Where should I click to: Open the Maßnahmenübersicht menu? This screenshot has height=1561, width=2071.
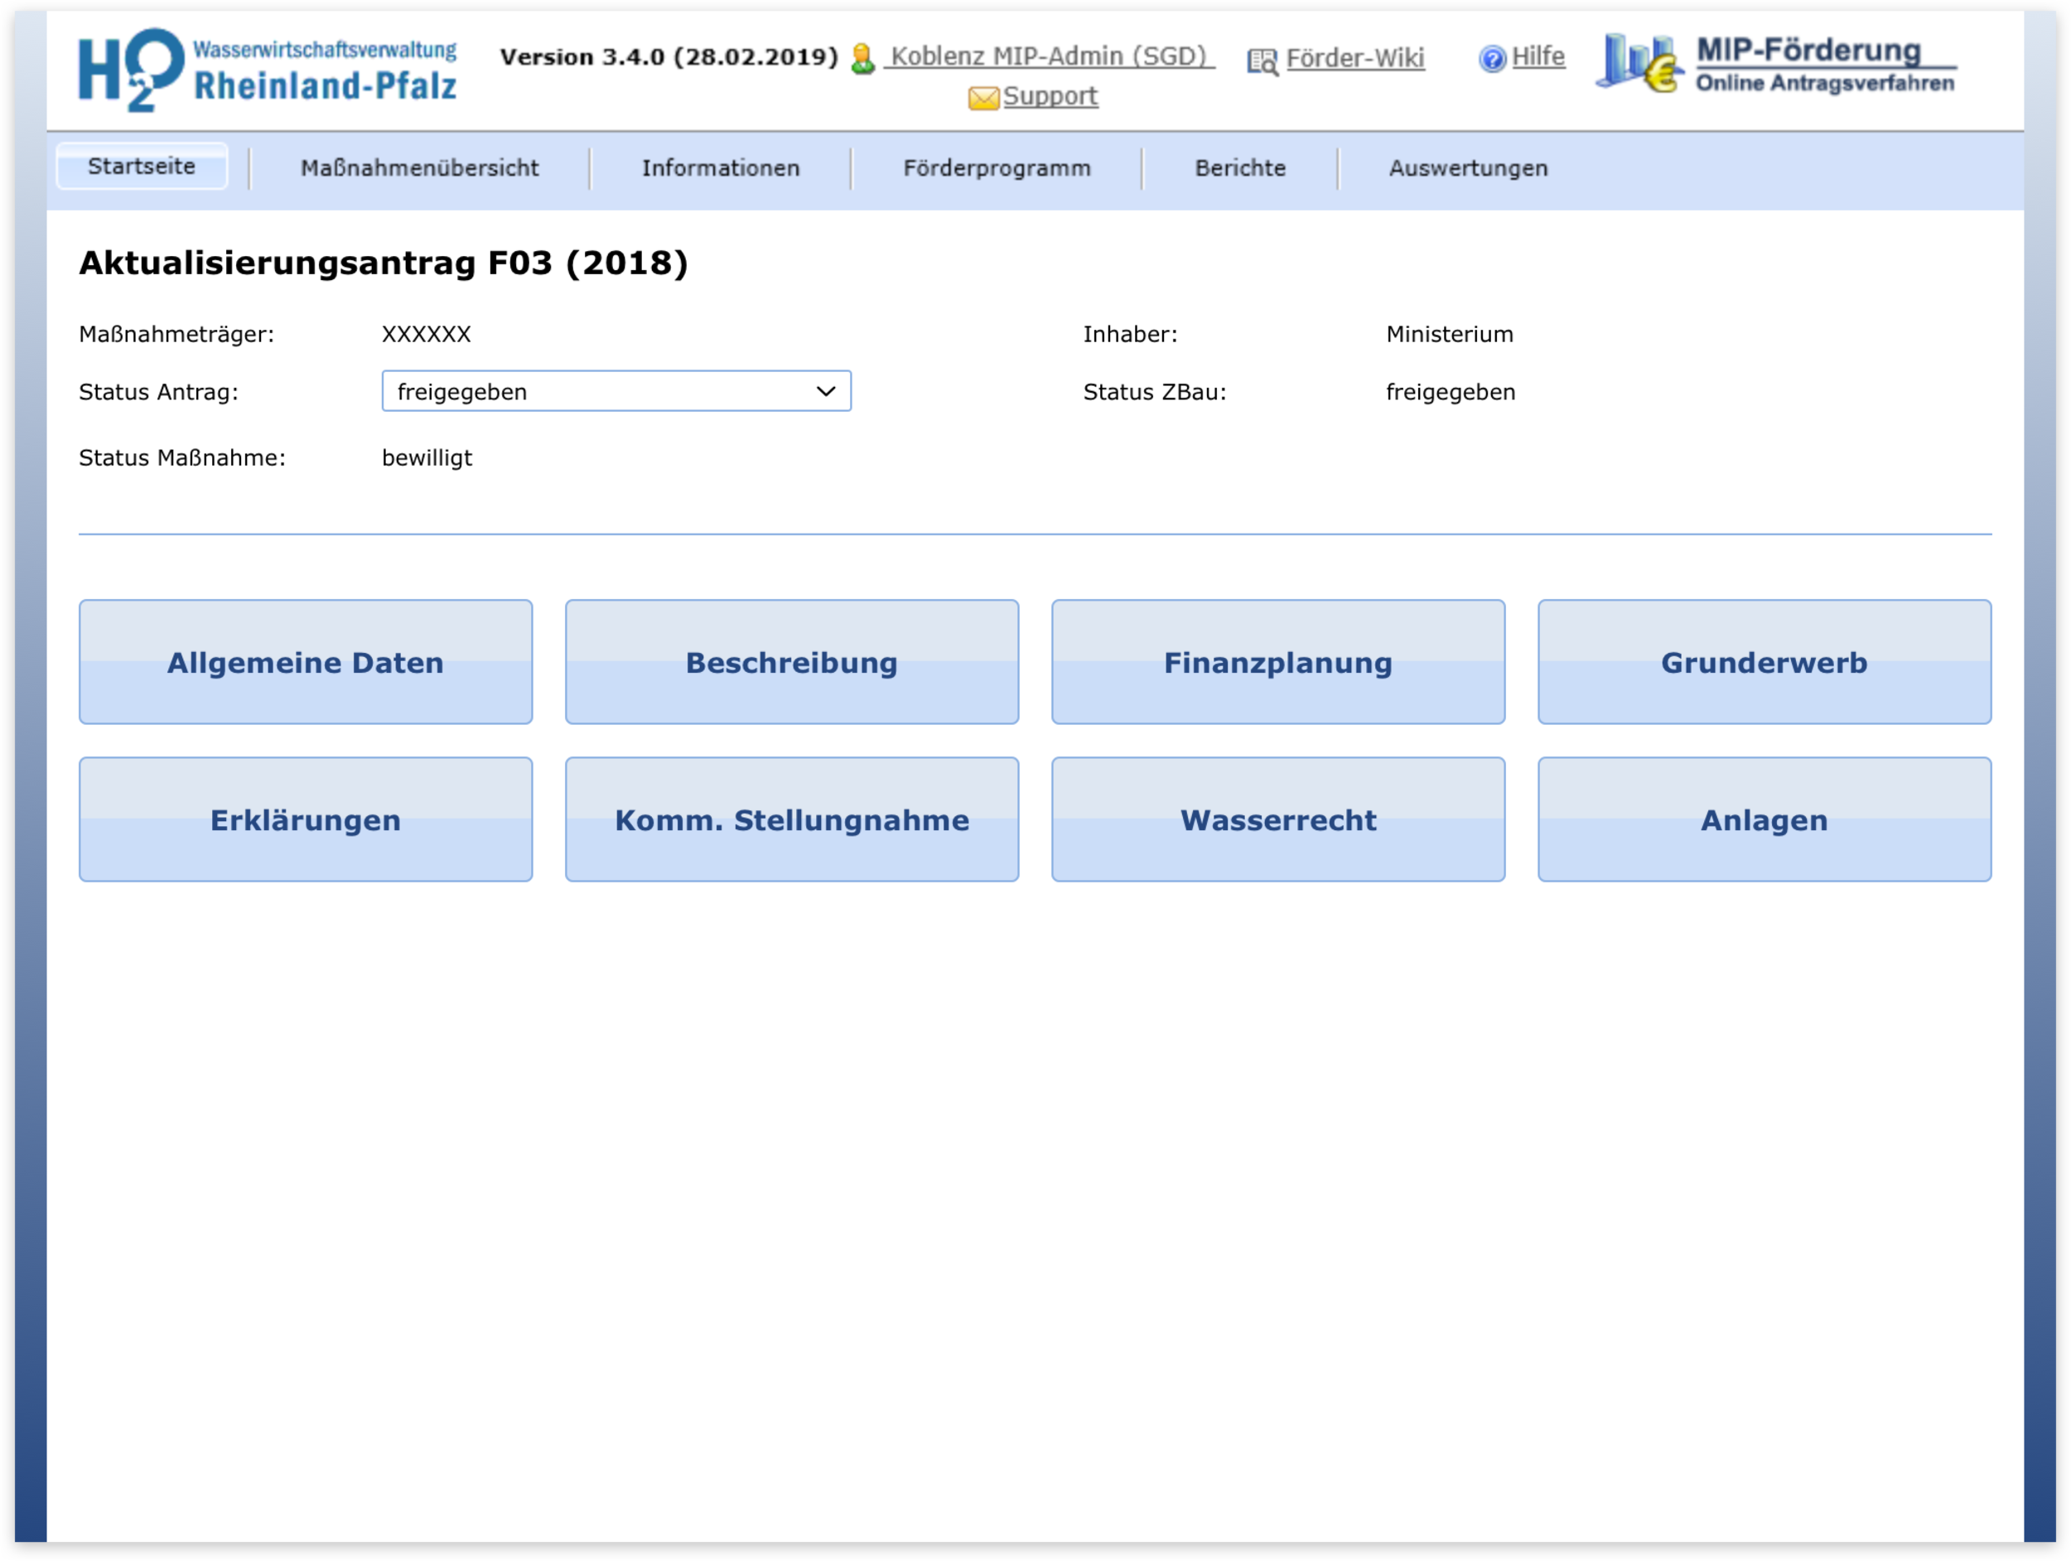(x=419, y=168)
